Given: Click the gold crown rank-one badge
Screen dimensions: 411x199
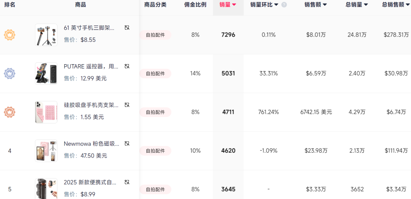Looking at the screenshot, I should 10,35.
